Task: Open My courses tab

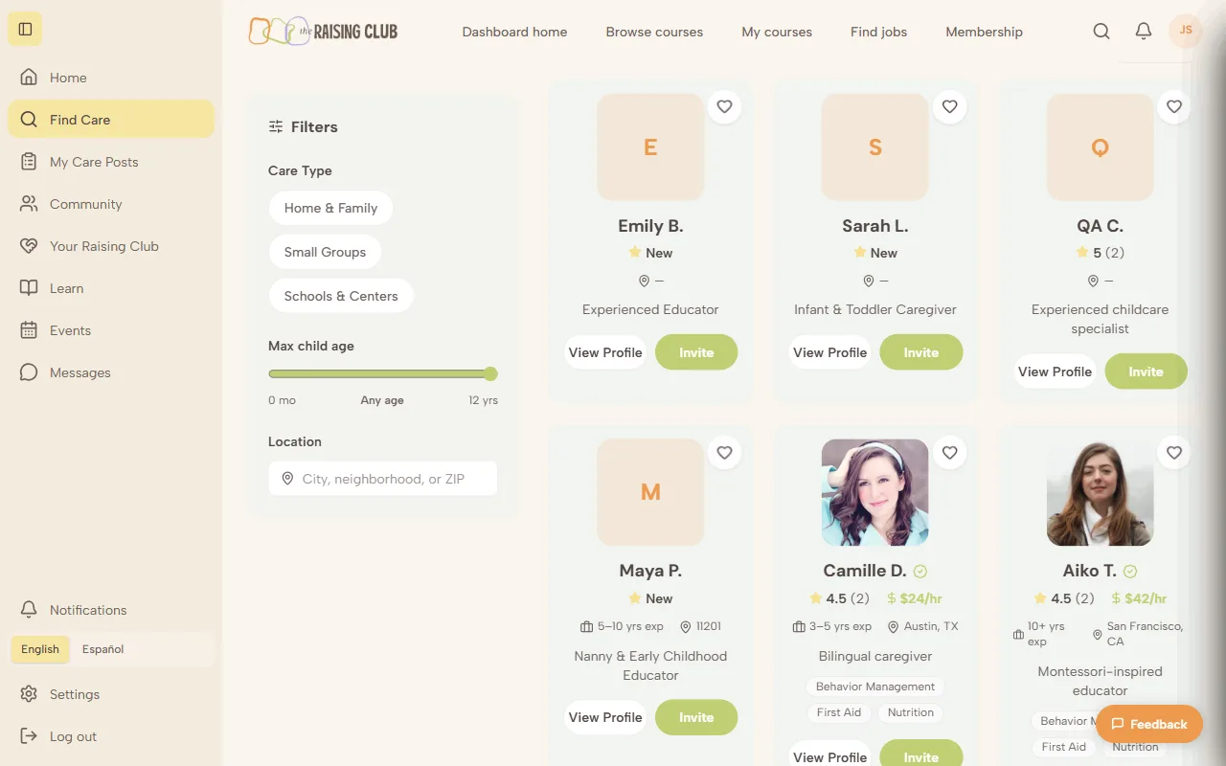Action: click(x=777, y=32)
